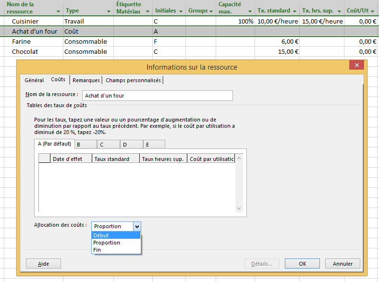This screenshot has height=282, width=379.
Task: Click the empty row selector cell of rate table
Action: point(44,158)
